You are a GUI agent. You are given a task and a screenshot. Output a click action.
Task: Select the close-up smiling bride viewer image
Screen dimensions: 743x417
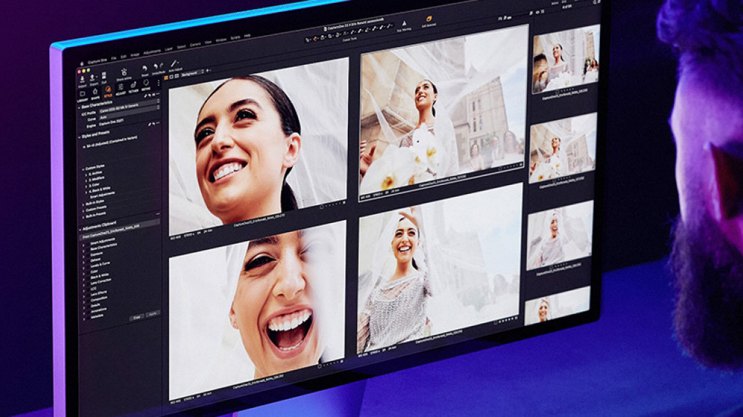pyautogui.click(x=258, y=146)
